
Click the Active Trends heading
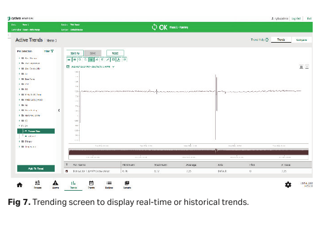29,40
